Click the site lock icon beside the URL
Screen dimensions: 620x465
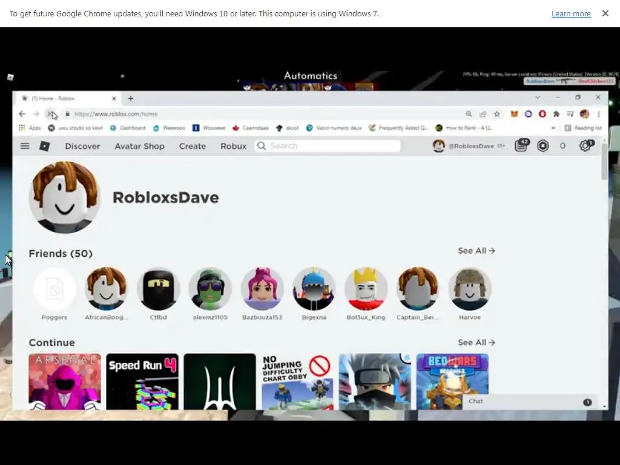pos(68,114)
